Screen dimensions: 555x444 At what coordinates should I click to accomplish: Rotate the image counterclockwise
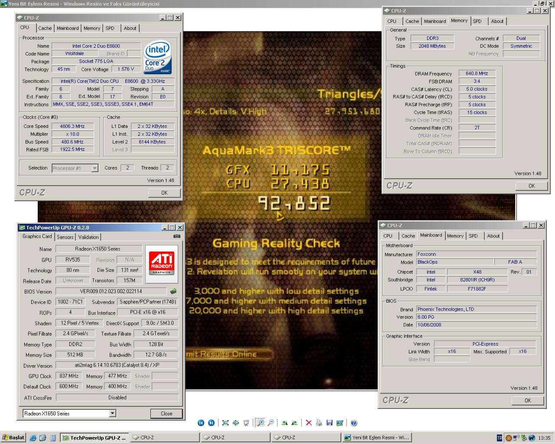click(295, 423)
